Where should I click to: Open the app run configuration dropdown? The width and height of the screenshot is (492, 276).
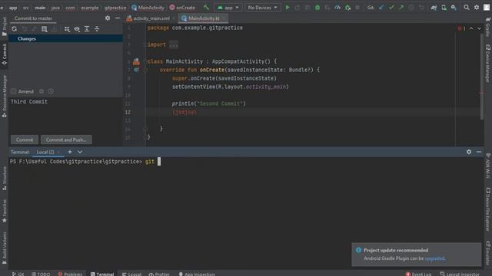[x=228, y=7]
